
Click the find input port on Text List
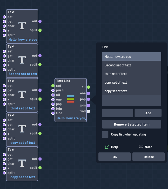pyautogui.click(x=53, y=113)
